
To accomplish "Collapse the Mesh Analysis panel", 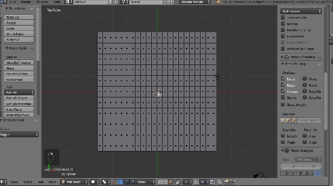I will click(x=282, y=150).
